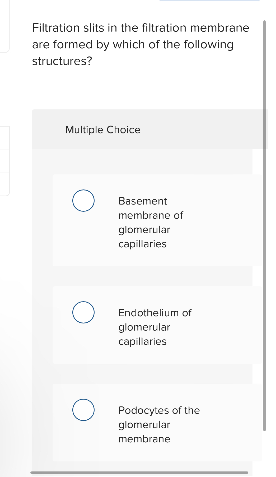Select the first row of the left side panel

[4, 138]
